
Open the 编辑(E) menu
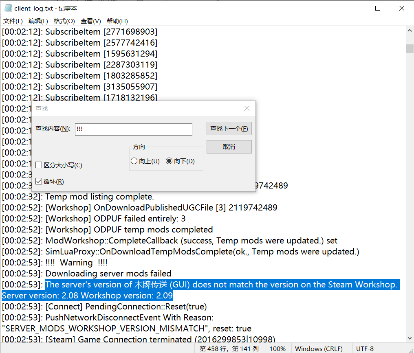click(38, 21)
